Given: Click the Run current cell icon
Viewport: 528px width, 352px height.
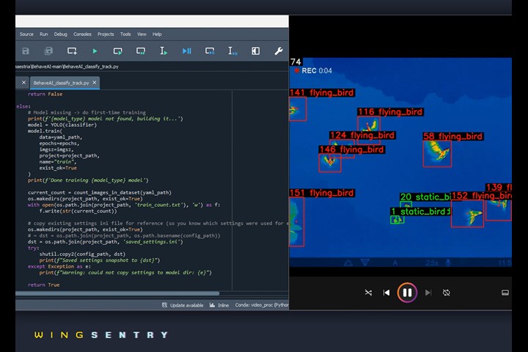Looking at the screenshot, I should [x=117, y=51].
